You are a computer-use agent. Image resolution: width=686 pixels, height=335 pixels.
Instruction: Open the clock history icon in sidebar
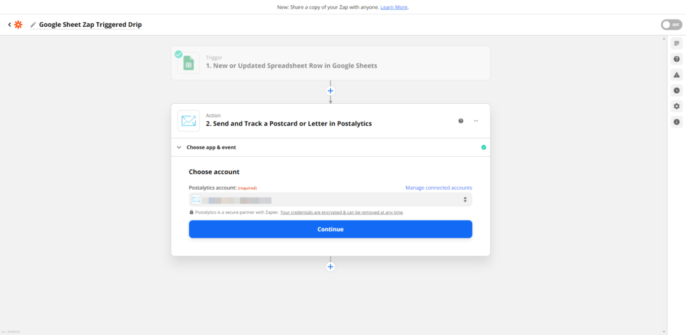click(x=677, y=90)
